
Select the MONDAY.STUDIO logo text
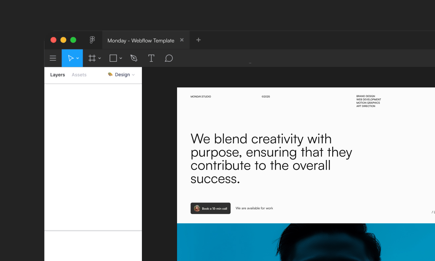201,97
